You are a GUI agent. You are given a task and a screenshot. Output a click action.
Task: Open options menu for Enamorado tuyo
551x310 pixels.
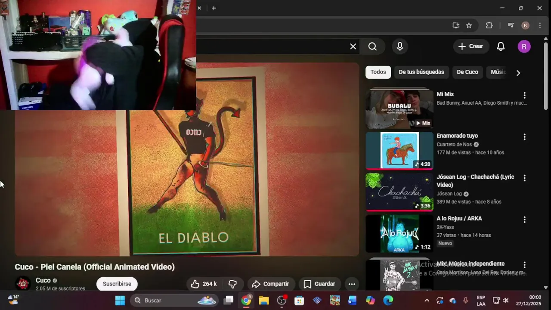(x=524, y=137)
